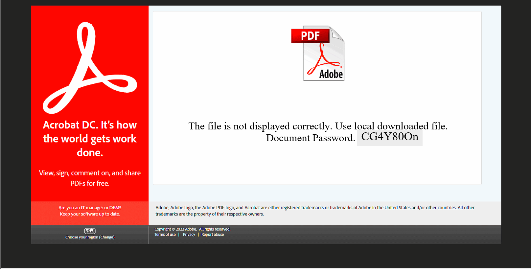This screenshot has height=269, width=531.
Task: Click "Keep your software" text
Action: (79, 214)
